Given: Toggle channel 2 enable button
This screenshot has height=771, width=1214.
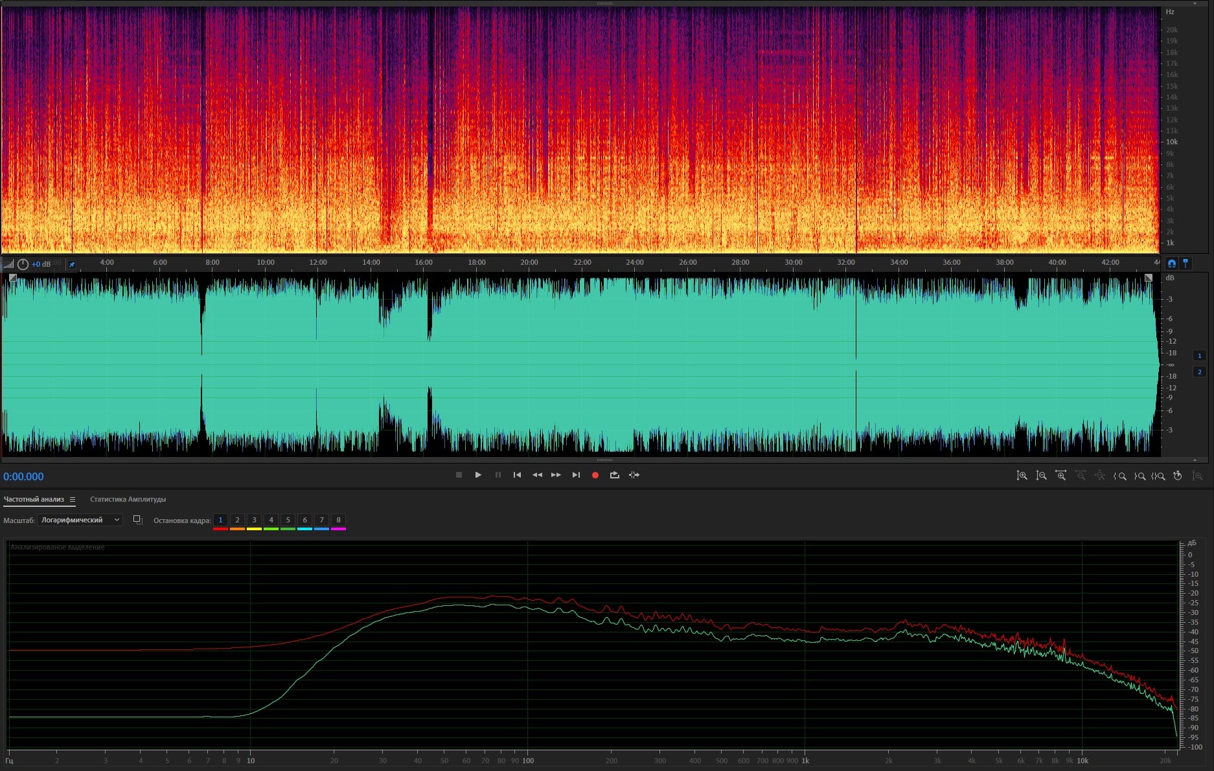Looking at the screenshot, I should tap(1199, 372).
